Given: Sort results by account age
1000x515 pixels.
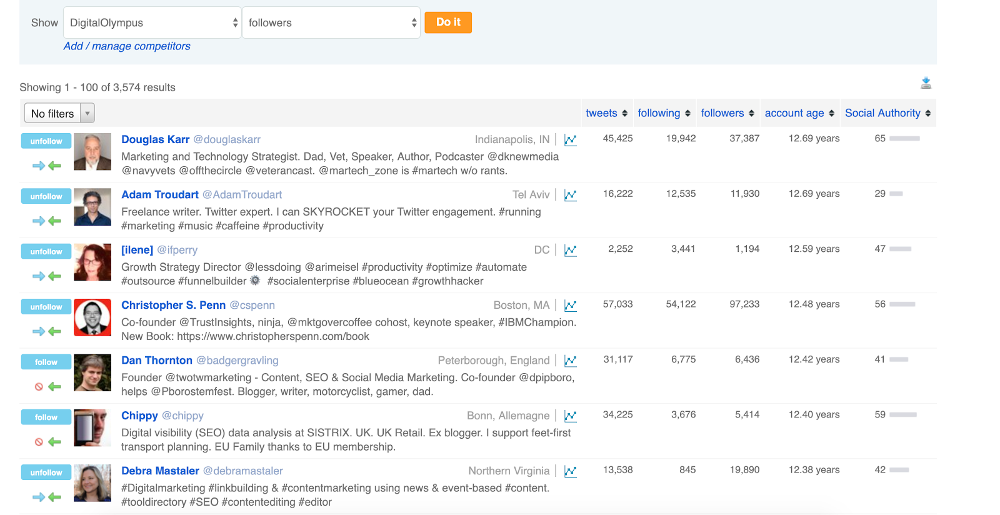Looking at the screenshot, I should pos(799,113).
